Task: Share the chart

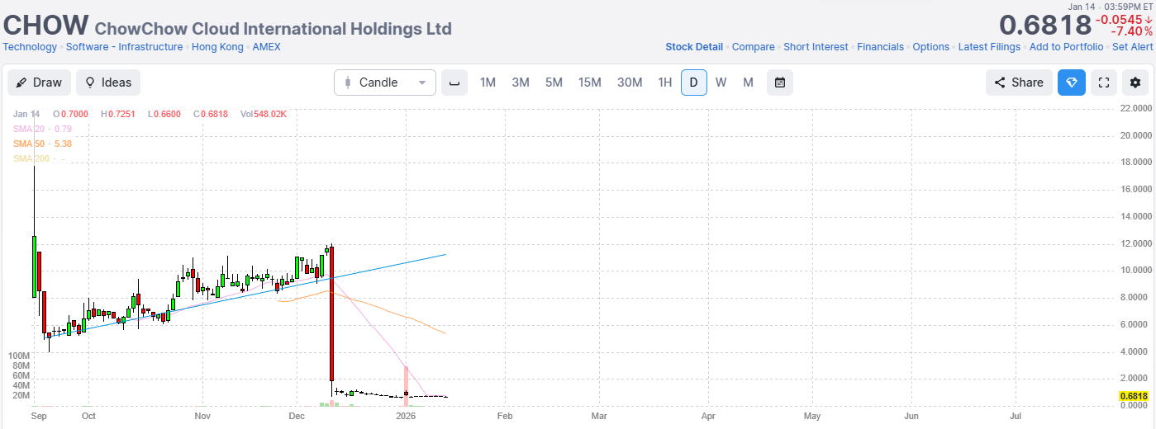Action: point(1019,82)
